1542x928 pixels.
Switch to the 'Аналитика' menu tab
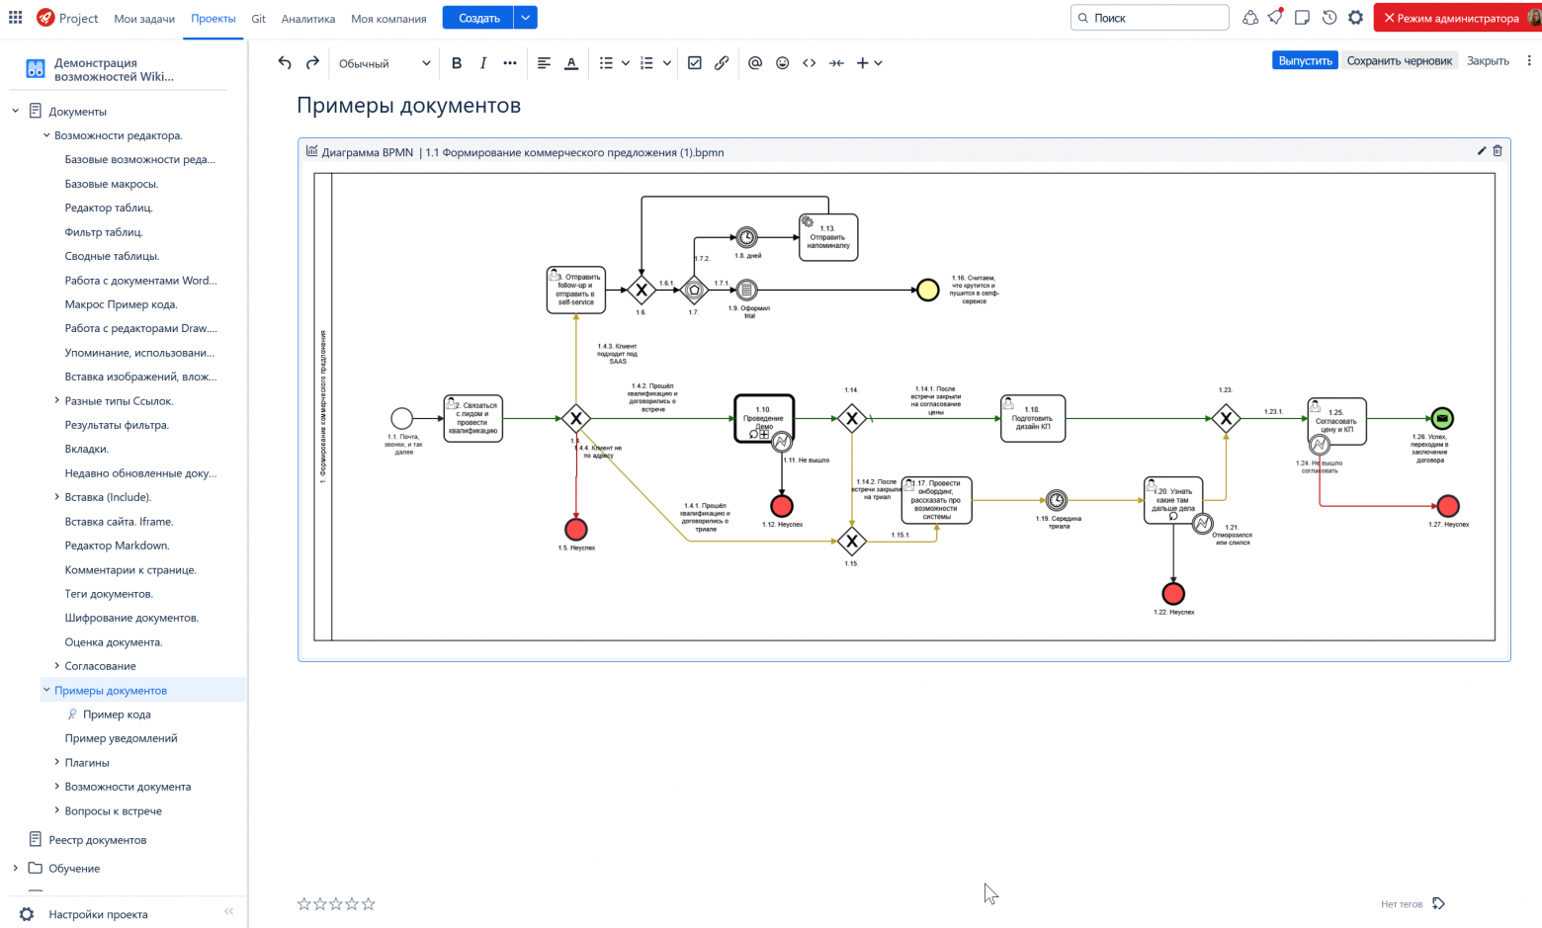(307, 19)
